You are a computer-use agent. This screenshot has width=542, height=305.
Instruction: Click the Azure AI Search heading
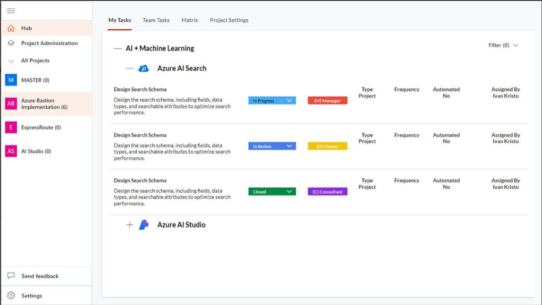click(182, 68)
